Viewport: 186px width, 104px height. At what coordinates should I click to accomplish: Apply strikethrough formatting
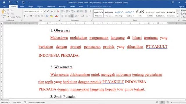tap(36, 16)
